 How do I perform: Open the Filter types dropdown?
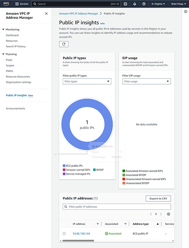87,82
